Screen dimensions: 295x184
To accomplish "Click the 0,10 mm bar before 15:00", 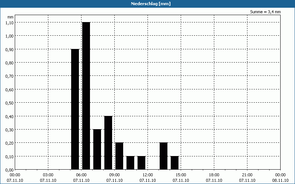I will tap(174, 163).
